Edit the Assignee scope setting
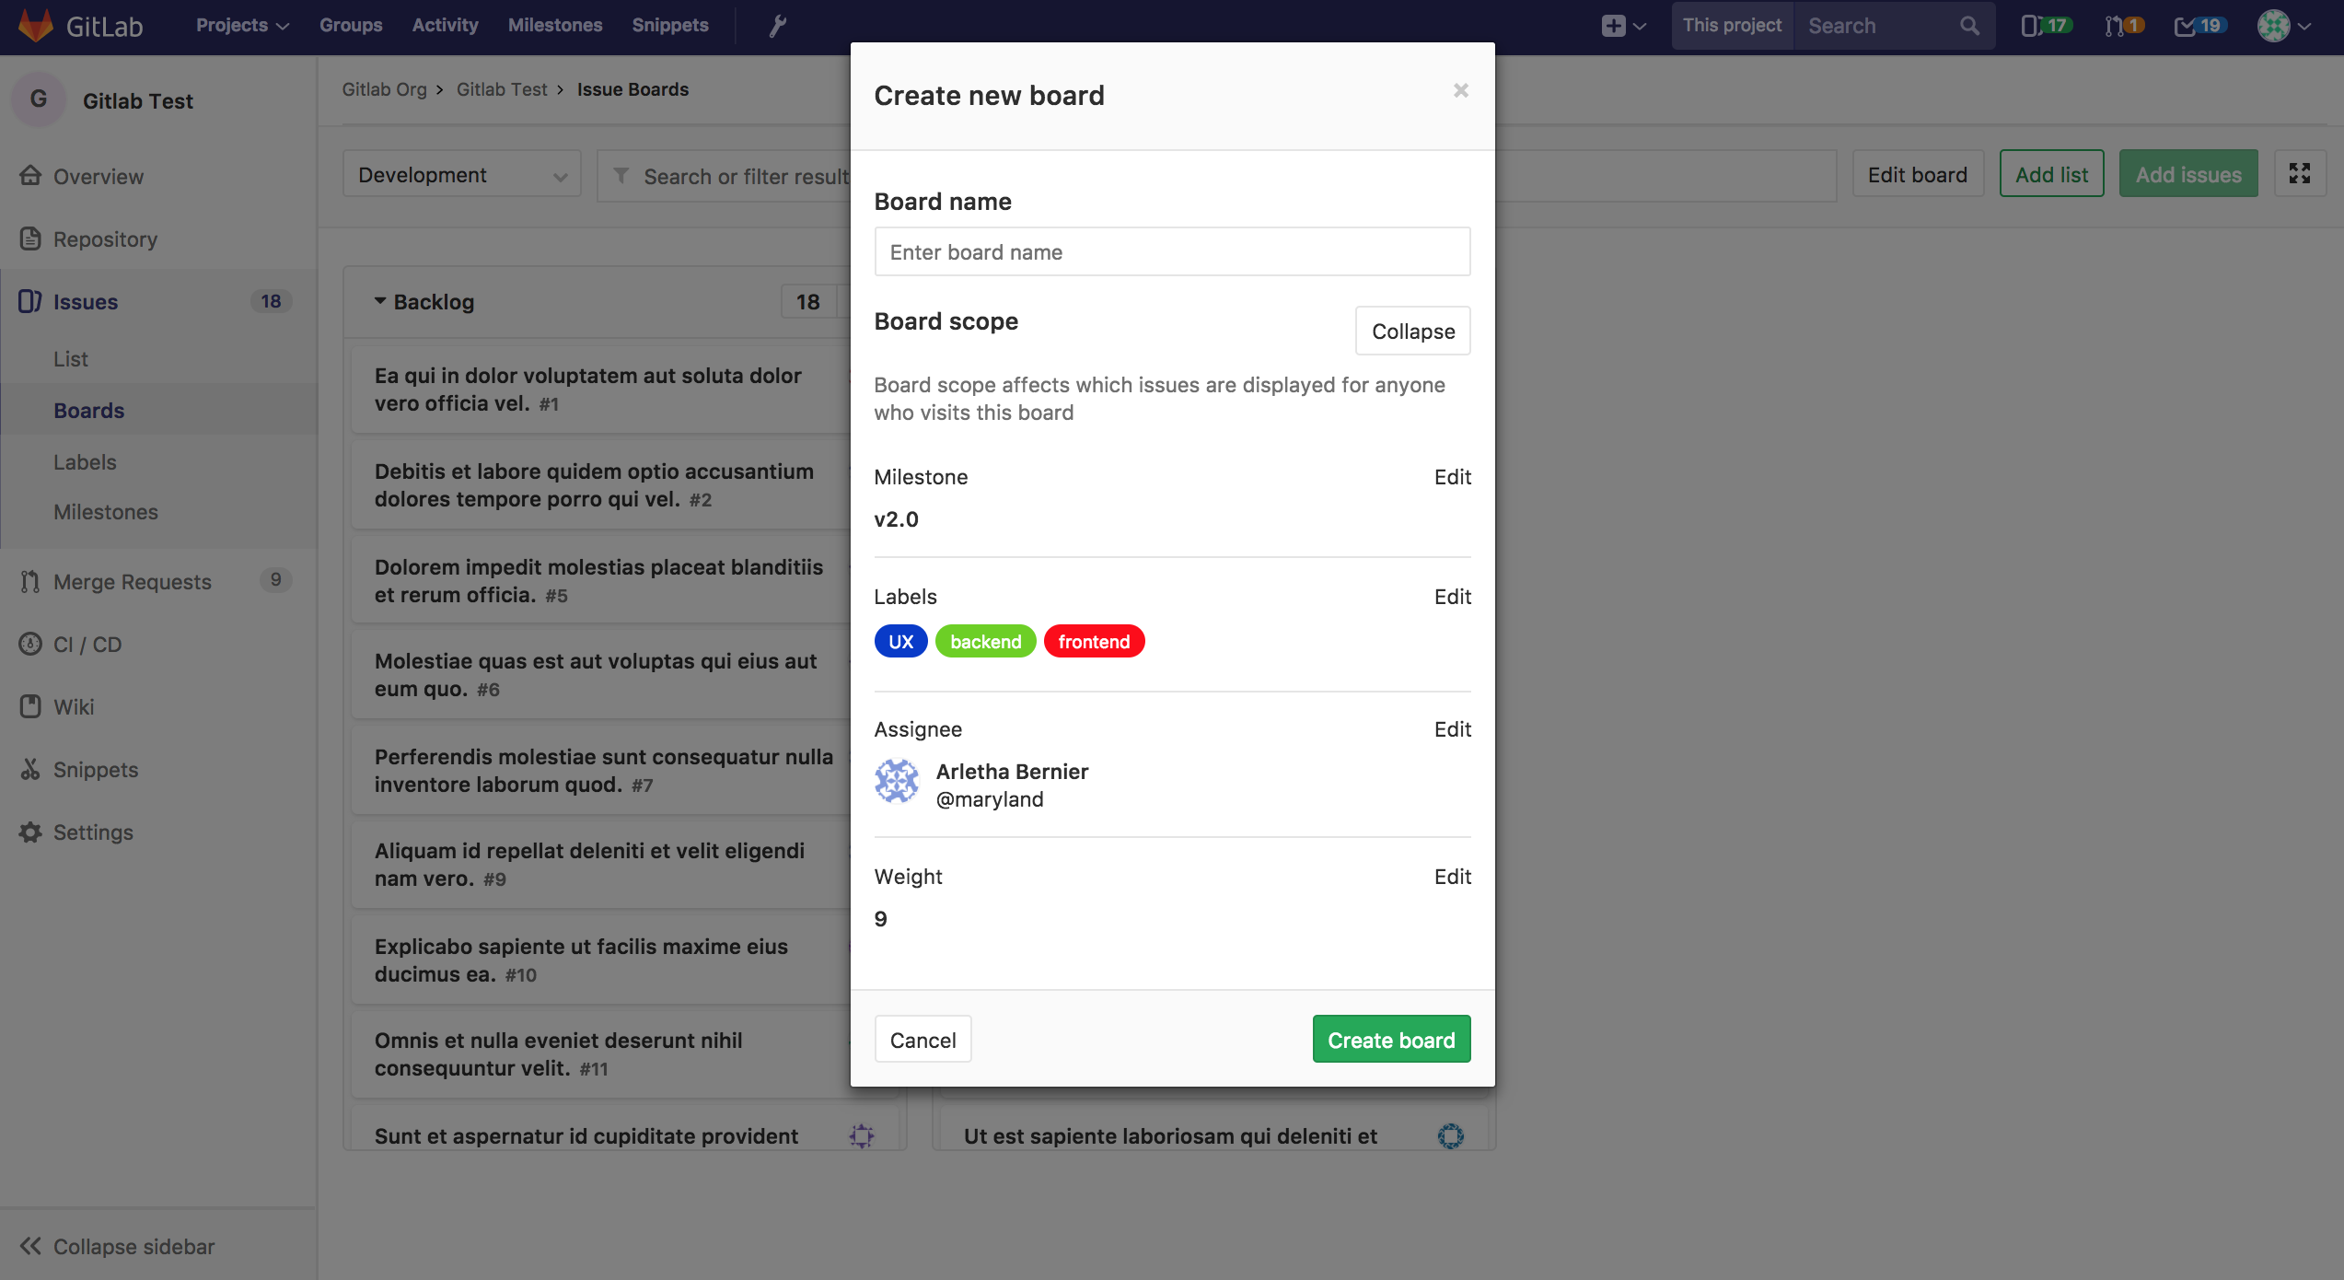 (1453, 728)
